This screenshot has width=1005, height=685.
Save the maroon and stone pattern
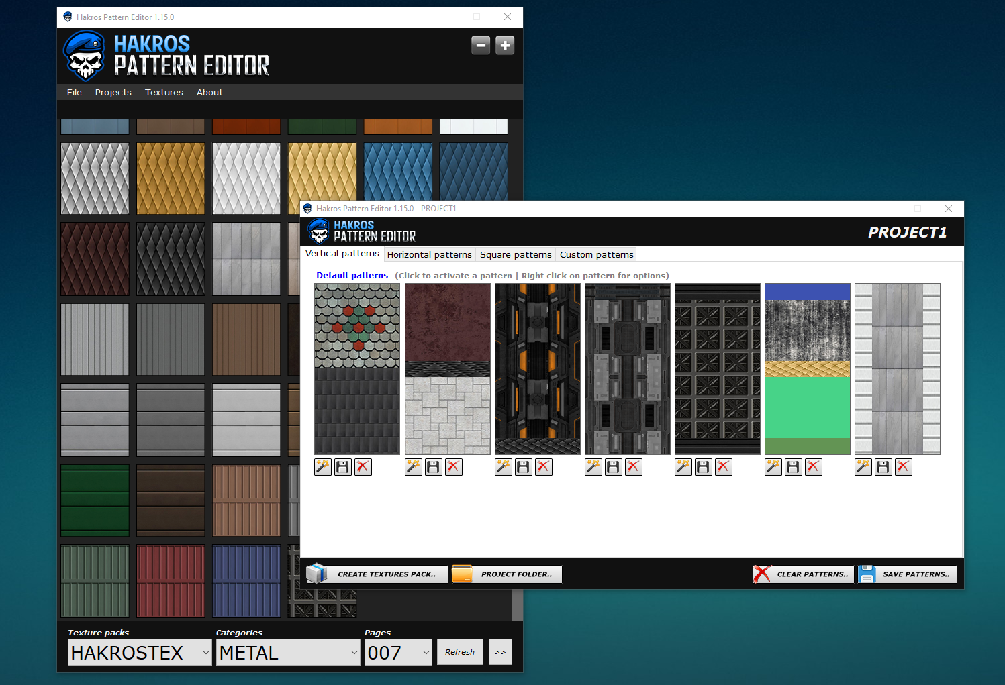[x=434, y=467]
